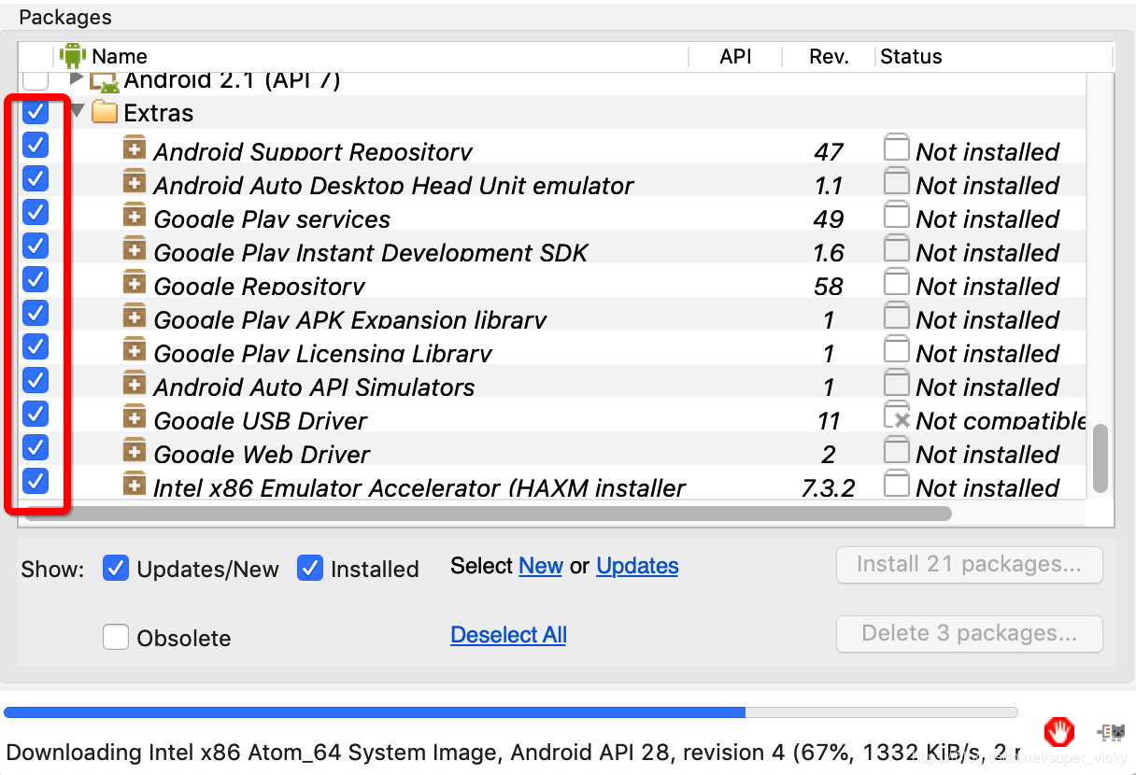Viewport: 1136px width, 775px height.
Task: Enable the Obsolete show filter
Action: pos(116,637)
